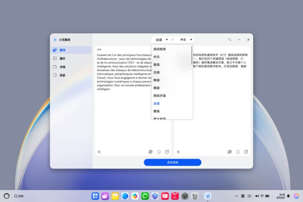Open the circular start button on taskbar

click(7, 196)
